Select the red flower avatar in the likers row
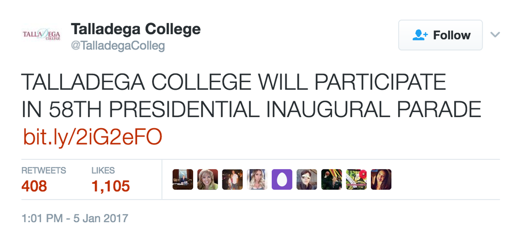523x235 pixels. pos(356,179)
